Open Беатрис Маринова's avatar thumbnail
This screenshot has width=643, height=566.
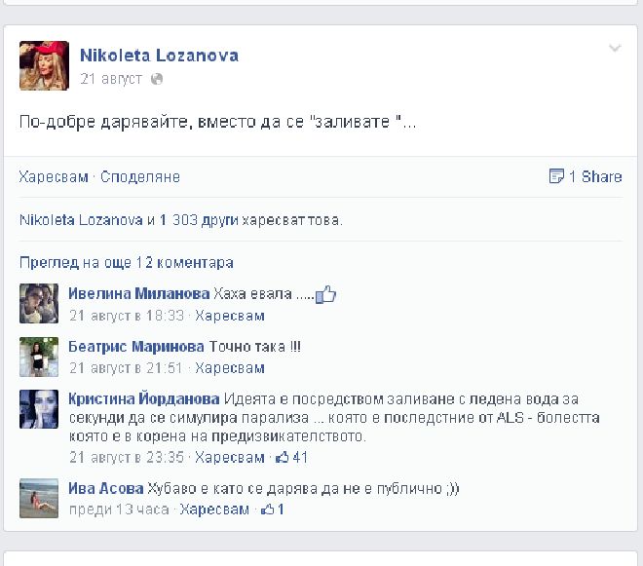click(x=39, y=357)
